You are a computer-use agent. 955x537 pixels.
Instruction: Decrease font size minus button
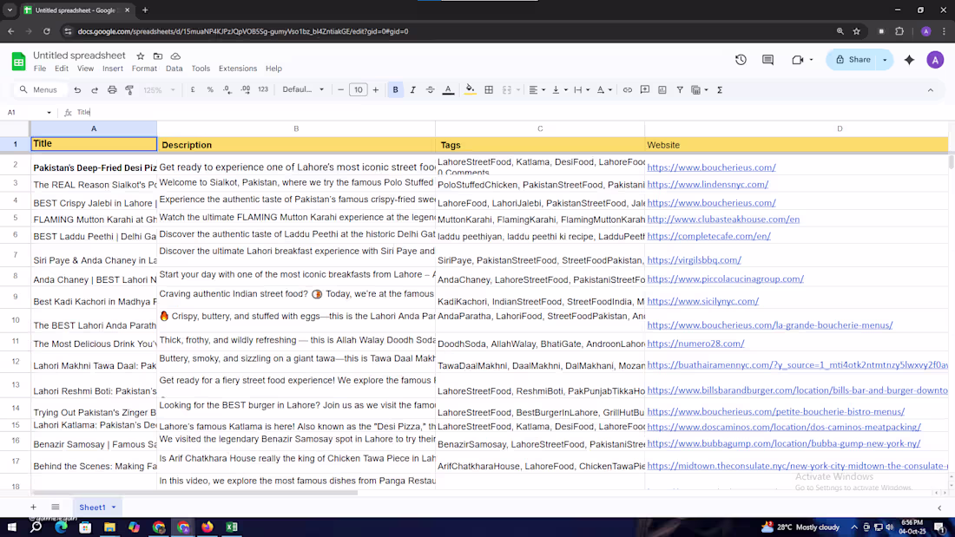coord(341,90)
